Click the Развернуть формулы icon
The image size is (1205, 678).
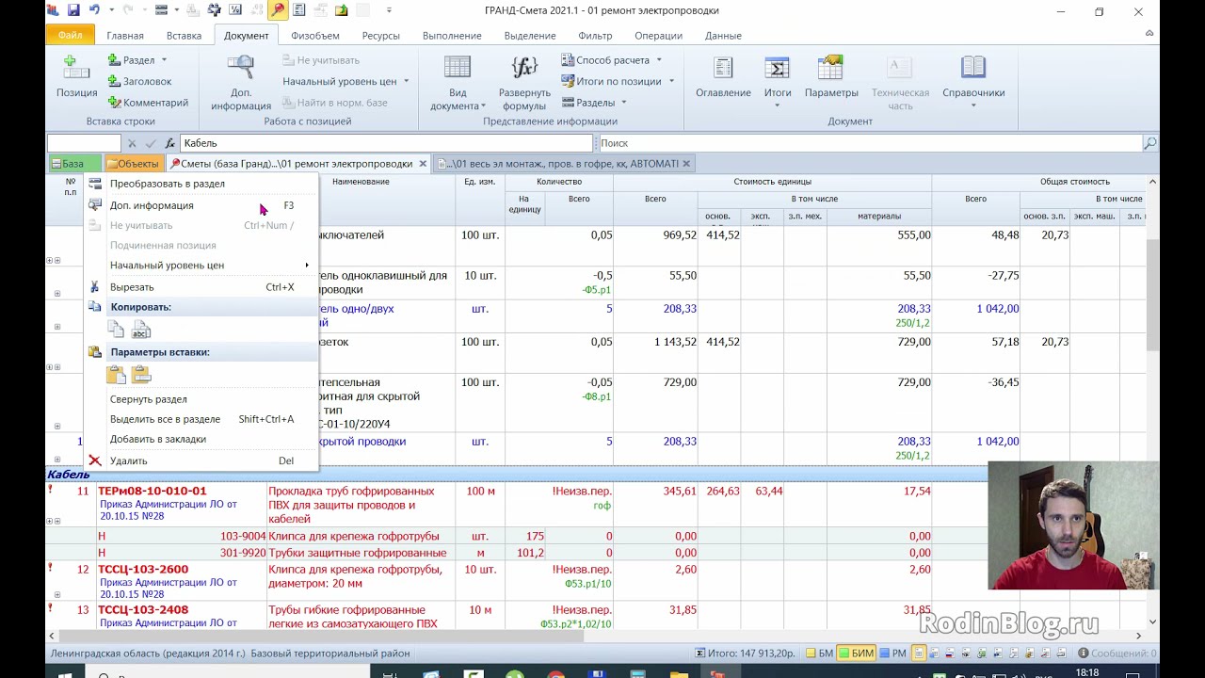point(524,83)
